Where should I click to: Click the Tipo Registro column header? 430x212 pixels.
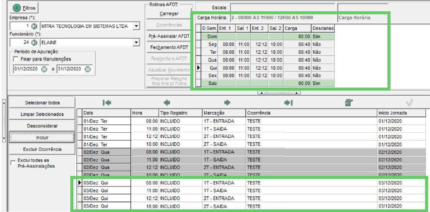click(x=181, y=113)
